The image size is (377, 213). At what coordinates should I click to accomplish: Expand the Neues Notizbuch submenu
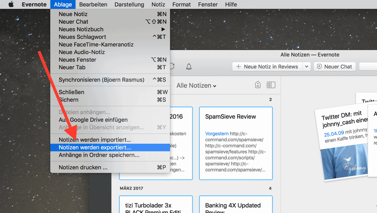[x=110, y=29]
